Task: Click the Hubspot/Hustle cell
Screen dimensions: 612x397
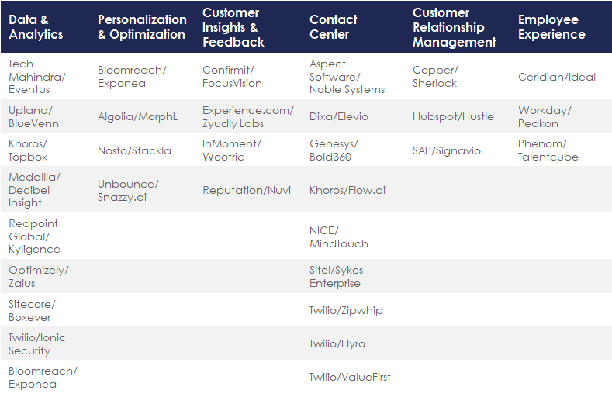Action: [x=453, y=116]
